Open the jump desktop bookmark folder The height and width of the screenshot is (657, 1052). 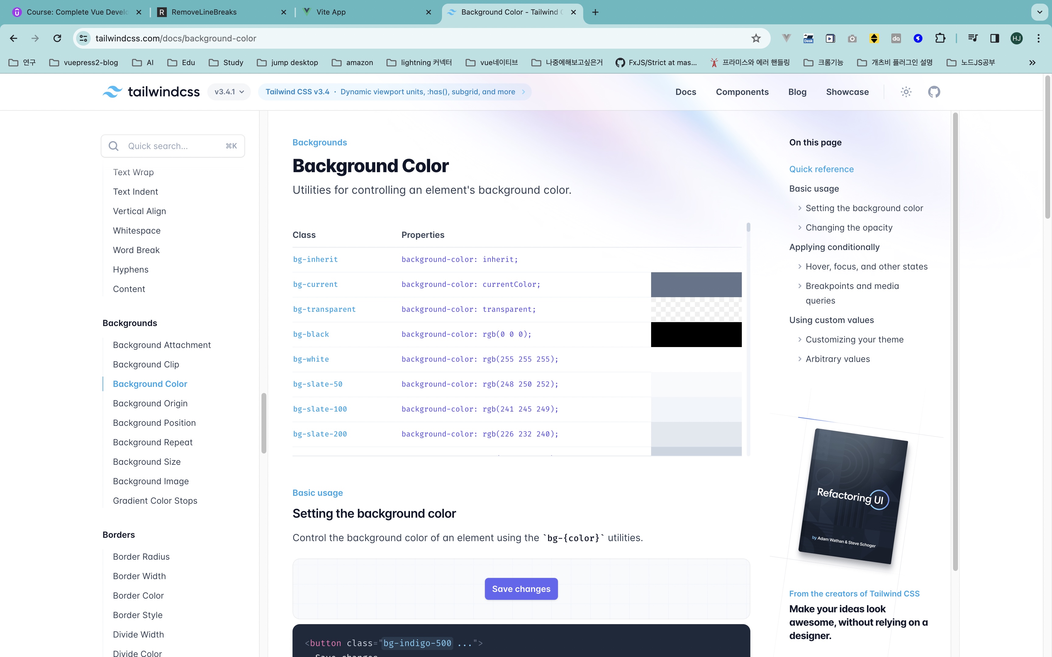pos(288,63)
